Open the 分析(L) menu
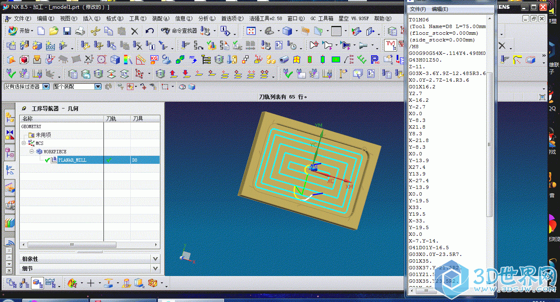The image size is (560, 302). click(206, 18)
